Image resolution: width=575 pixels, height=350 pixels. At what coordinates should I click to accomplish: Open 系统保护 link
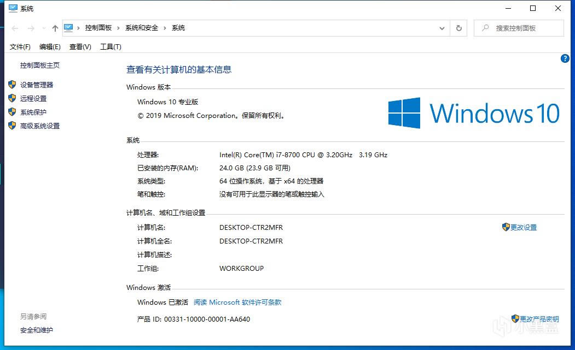click(x=33, y=112)
